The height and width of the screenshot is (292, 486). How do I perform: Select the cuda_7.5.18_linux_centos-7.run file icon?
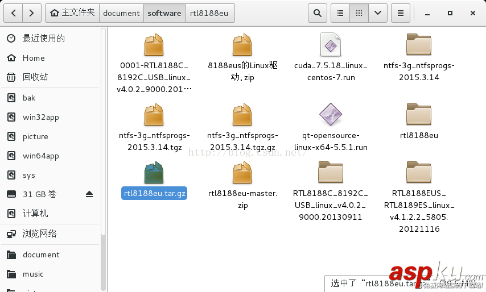331,44
